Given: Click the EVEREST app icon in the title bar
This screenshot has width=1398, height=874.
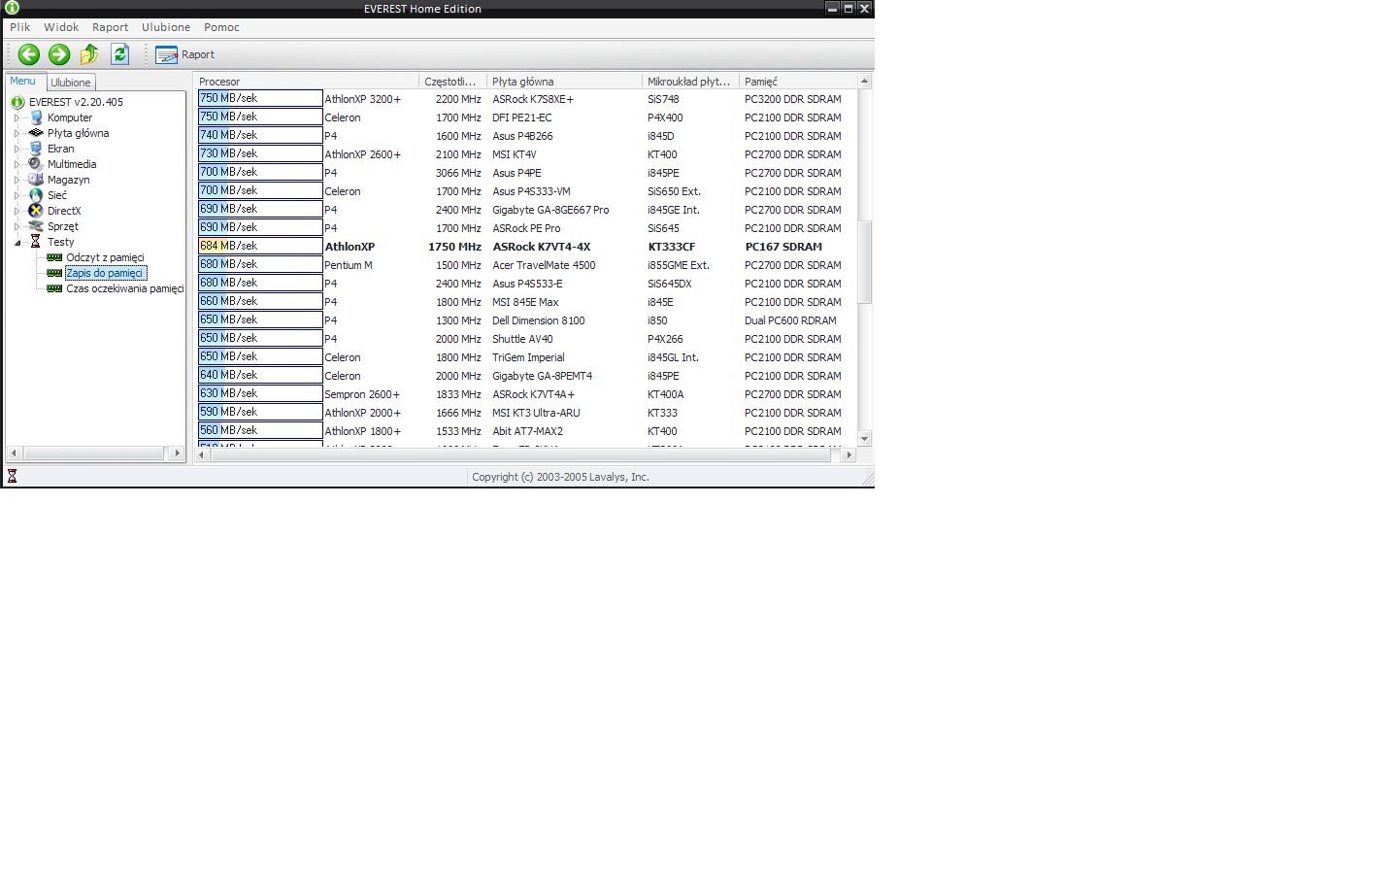Looking at the screenshot, I should coord(12,8).
